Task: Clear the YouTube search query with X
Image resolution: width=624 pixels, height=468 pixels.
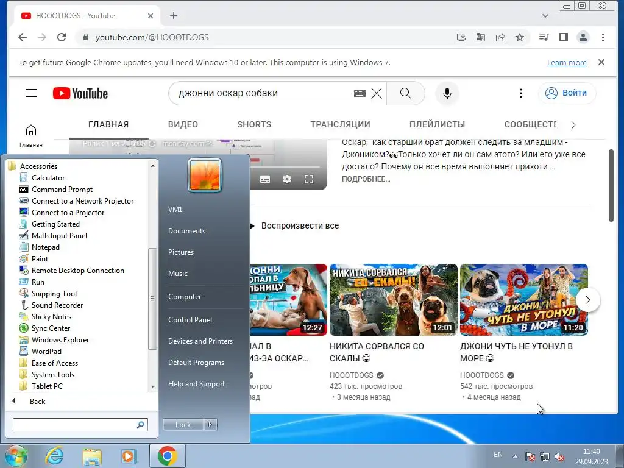Action: pyautogui.click(x=377, y=93)
